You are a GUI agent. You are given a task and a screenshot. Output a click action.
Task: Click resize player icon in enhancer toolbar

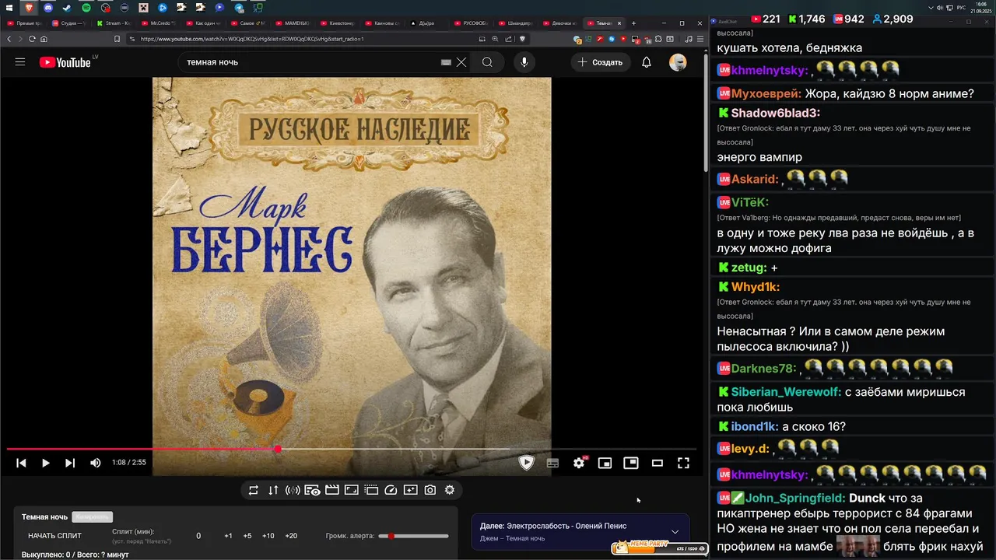coord(352,490)
